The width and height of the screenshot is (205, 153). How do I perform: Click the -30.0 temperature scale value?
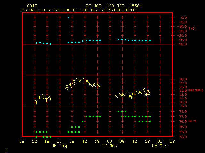[x=182, y=44]
